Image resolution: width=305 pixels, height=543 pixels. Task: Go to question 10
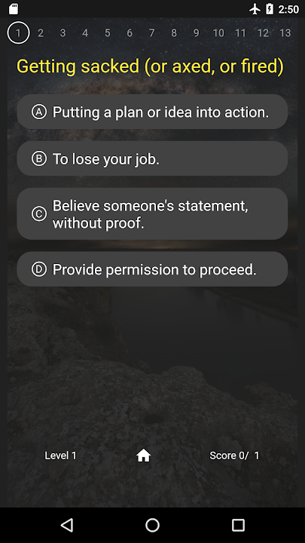tap(218, 33)
